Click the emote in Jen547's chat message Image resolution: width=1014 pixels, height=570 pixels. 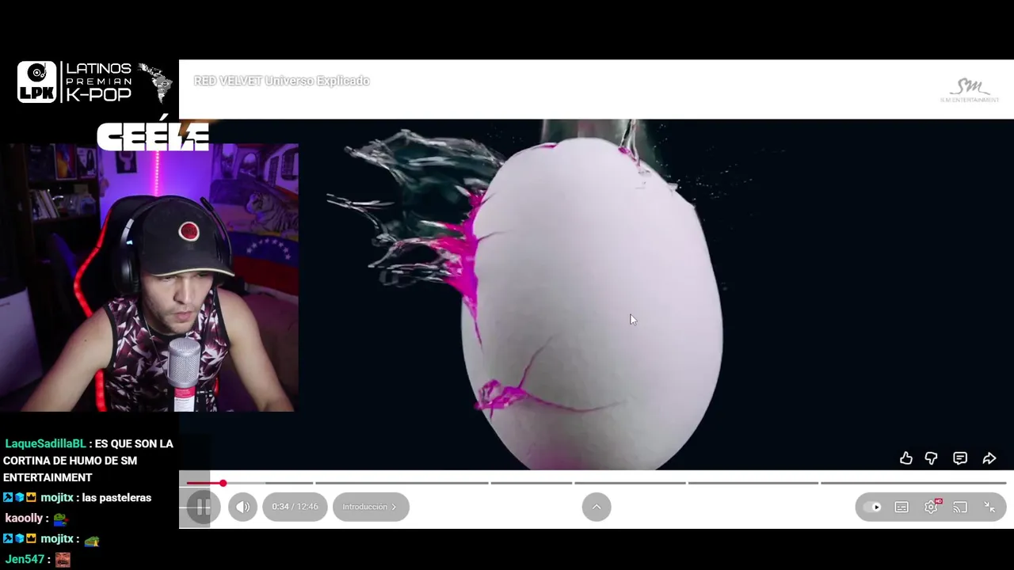63,560
